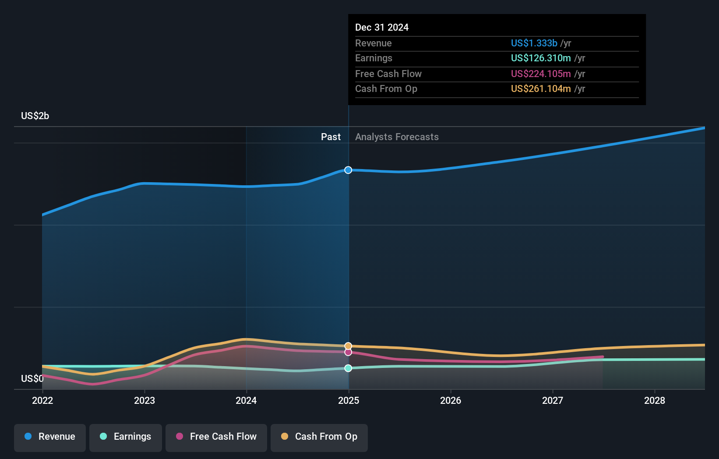The image size is (719, 459).
Task: Click the Free Cash Flow legend dot icon
Action: point(180,437)
